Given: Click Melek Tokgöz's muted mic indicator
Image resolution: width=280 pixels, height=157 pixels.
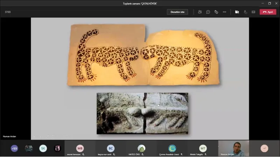Looking at the screenshot, I should pos(205,154).
